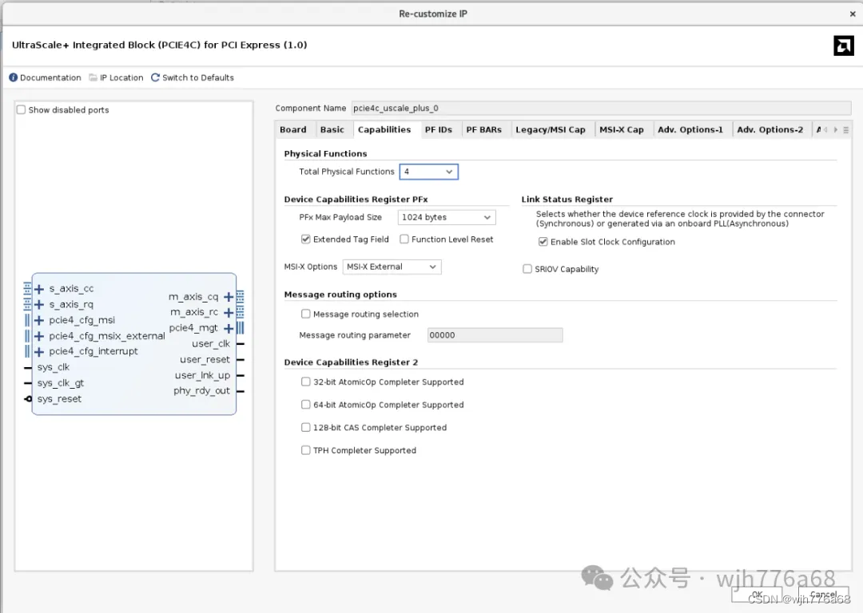Uncheck Extended Tag Field
The image size is (863, 613).
point(305,239)
